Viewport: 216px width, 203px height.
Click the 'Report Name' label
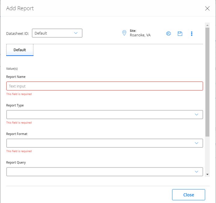[x=16, y=77]
